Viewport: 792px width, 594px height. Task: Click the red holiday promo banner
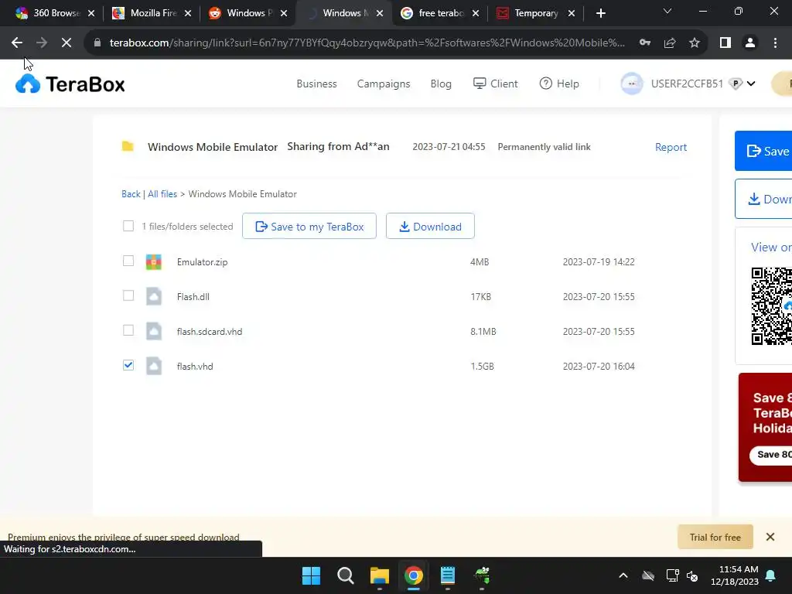coord(765,427)
